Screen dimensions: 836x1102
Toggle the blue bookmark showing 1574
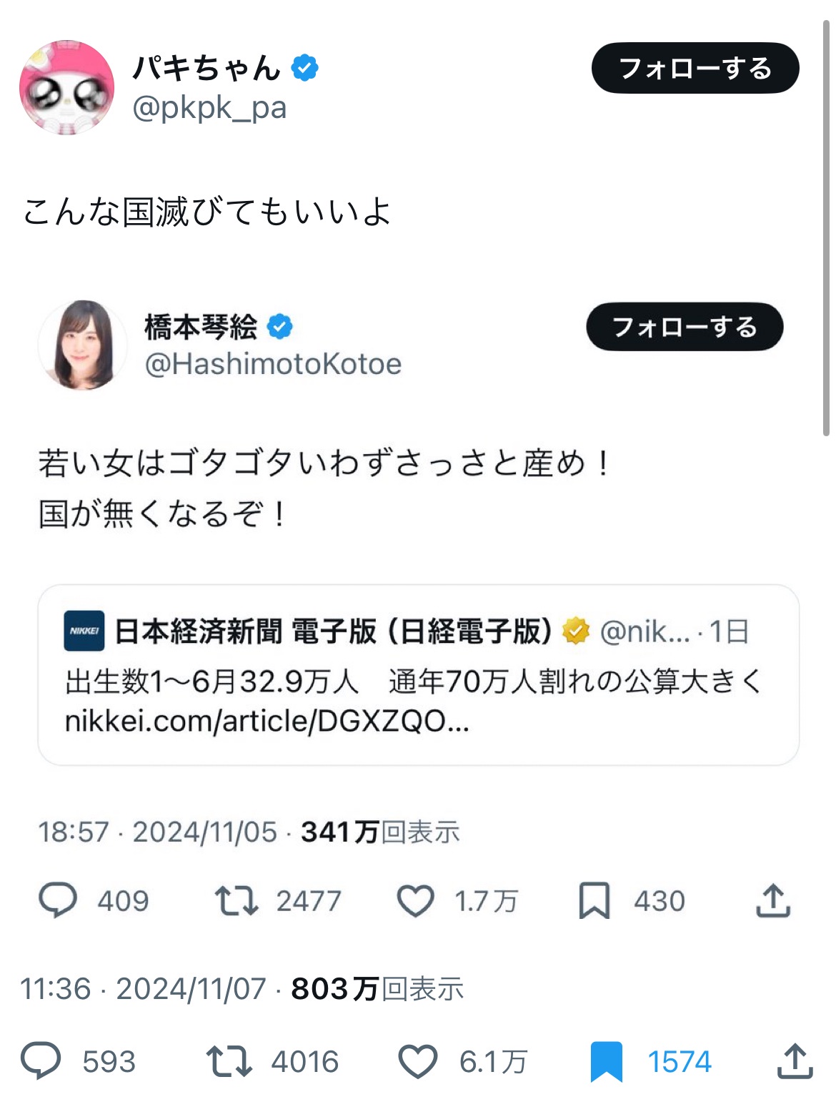point(607,1062)
